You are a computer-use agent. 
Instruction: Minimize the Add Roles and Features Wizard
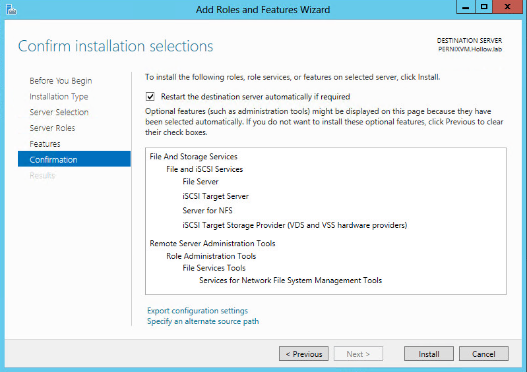(466, 8)
